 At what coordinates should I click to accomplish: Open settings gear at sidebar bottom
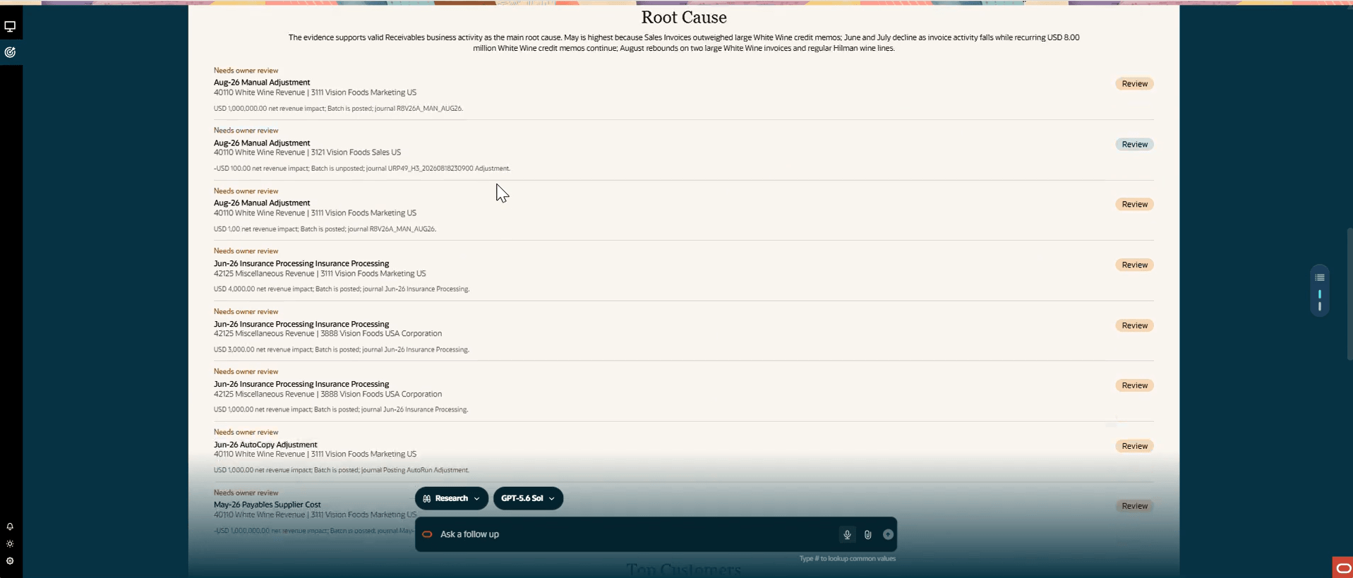[x=10, y=561]
